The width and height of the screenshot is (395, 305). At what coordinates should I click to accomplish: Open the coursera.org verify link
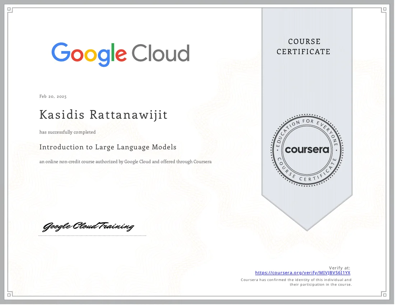[x=303, y=273]
